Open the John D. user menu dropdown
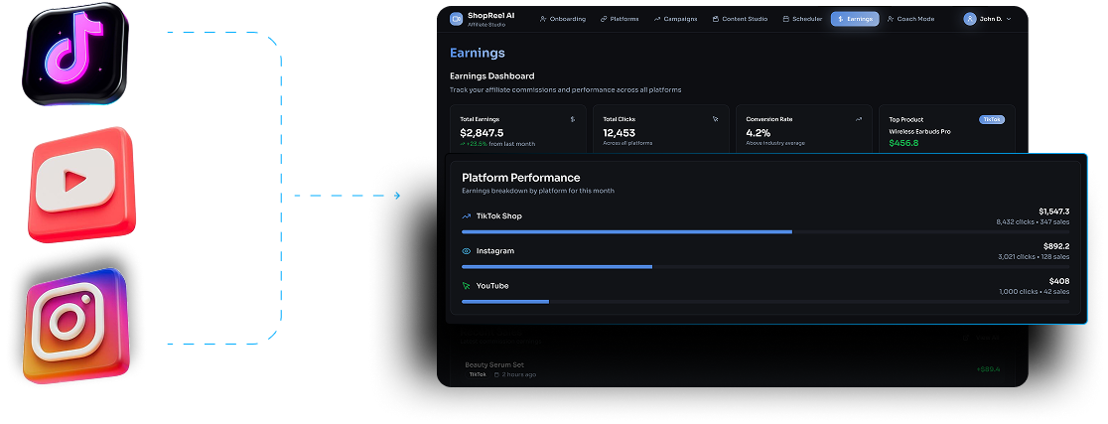This screenshot has width=1108, height=424. (x=1011, y=19)
